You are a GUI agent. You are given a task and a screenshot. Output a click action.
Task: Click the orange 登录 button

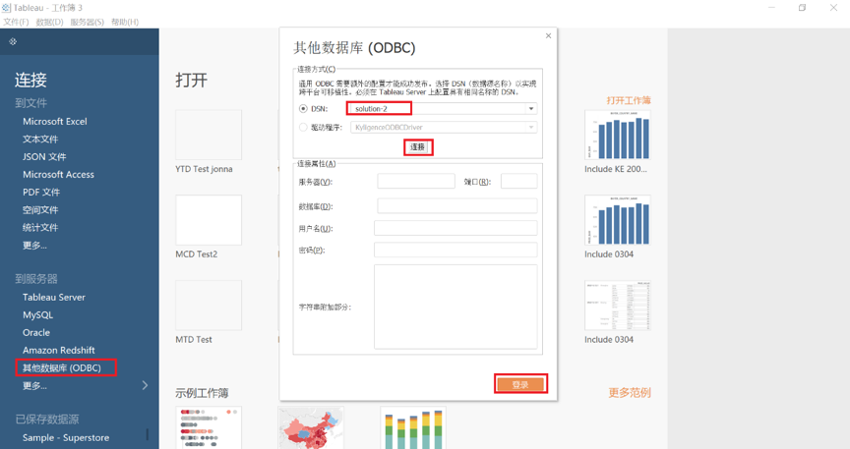click(x=520, y=384)
